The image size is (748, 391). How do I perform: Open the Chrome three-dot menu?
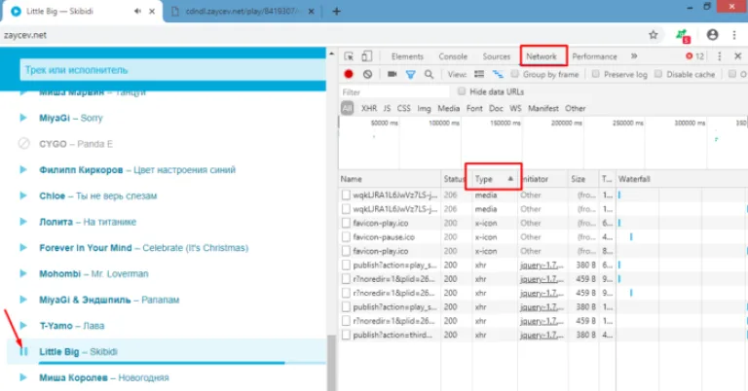coord(733,35)
